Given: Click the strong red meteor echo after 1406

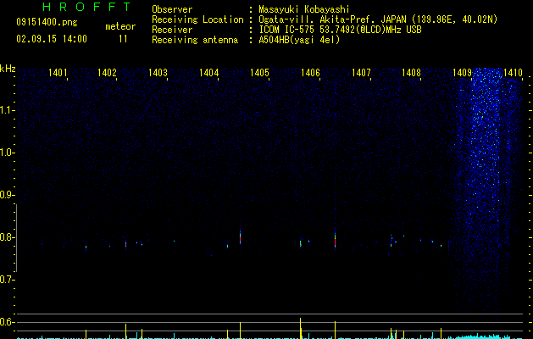Looking at the screenshot, I should click(x=335, y=239).
